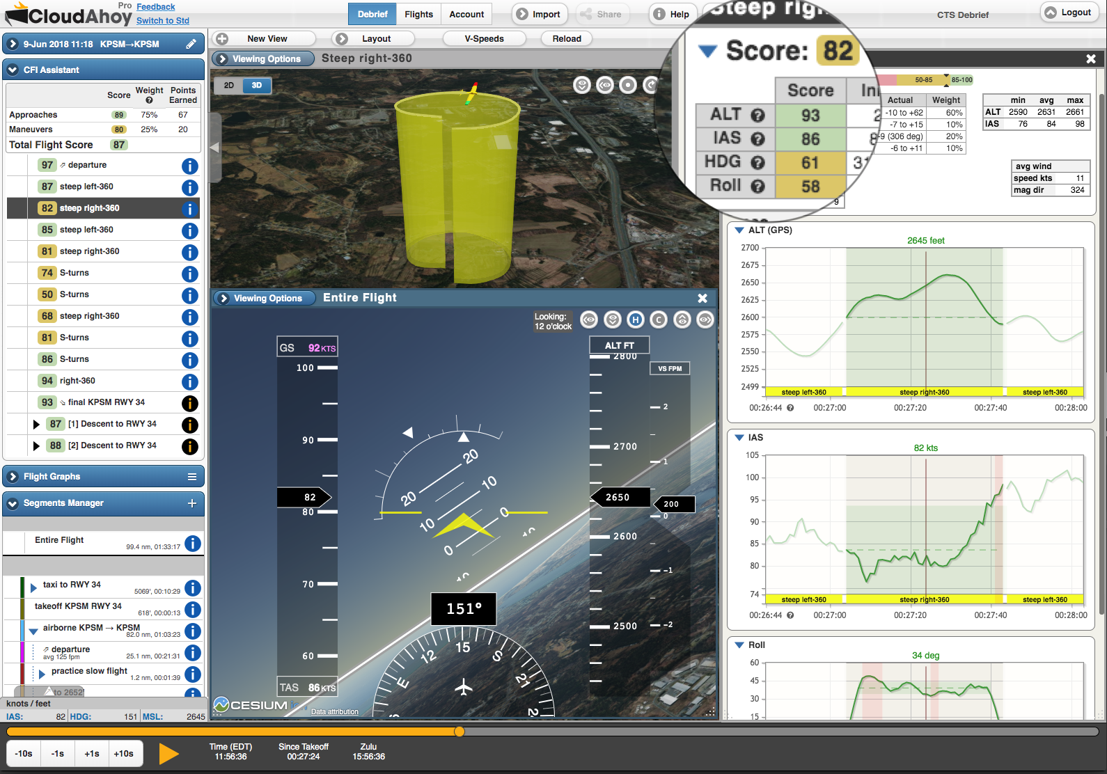The image size is (1107, 774).
Task: Open info for Entire Flight segment
Action: (x=193, y=544)
